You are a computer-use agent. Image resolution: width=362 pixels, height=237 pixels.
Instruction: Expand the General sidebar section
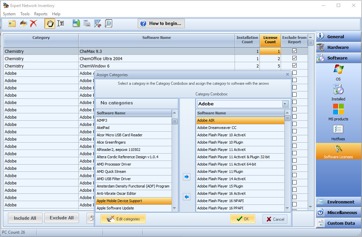pyautogui.click(x=338, y=37)
